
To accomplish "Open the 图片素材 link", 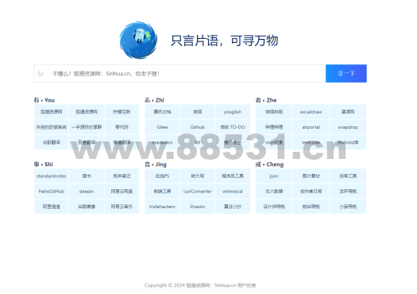I will pos(311,176).
